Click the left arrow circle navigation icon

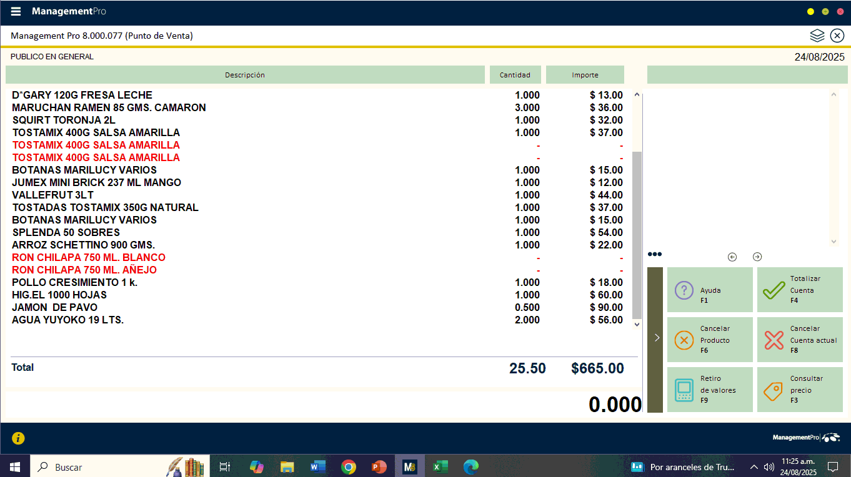[732, 257]
